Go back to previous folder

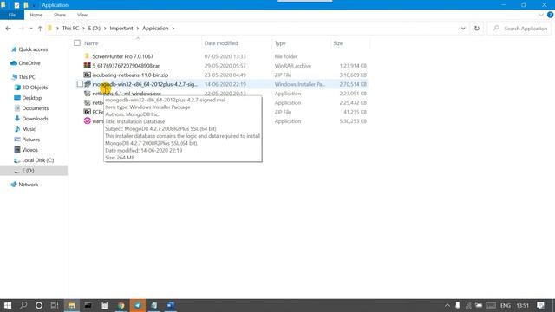point(8,29)
